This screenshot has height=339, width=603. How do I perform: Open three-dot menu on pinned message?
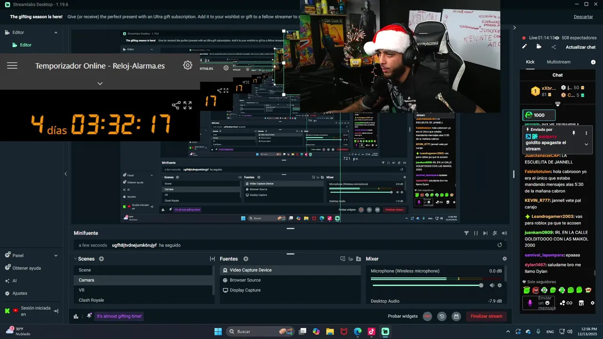pyautogui.click(x=586, y=133)
